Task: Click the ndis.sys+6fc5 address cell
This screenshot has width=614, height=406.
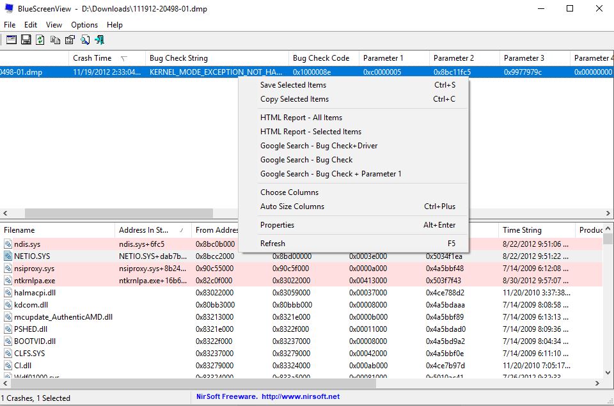Action: (x=142, y=244)
